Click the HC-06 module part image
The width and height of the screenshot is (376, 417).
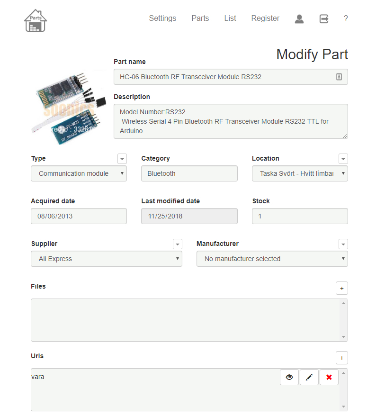pyautogui.click(x=69, y=107)
